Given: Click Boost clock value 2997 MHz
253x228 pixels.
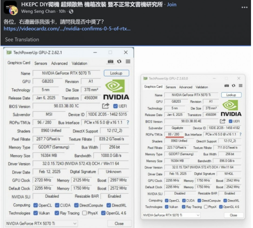Looking at the screenshot, I should [x=118, y=180].
